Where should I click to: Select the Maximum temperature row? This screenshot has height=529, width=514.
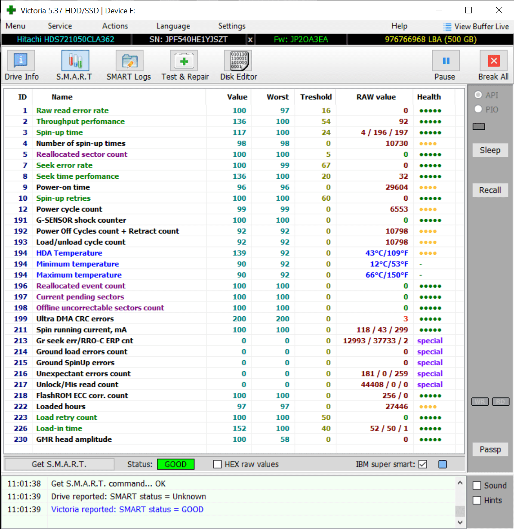234,275
